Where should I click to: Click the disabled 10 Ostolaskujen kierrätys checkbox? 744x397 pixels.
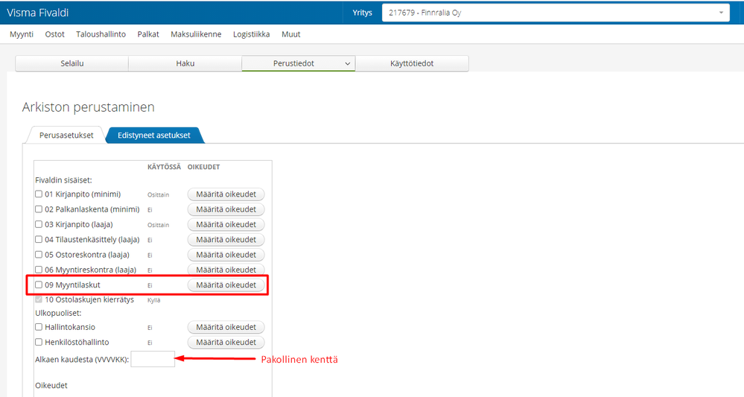pos(39,299)
